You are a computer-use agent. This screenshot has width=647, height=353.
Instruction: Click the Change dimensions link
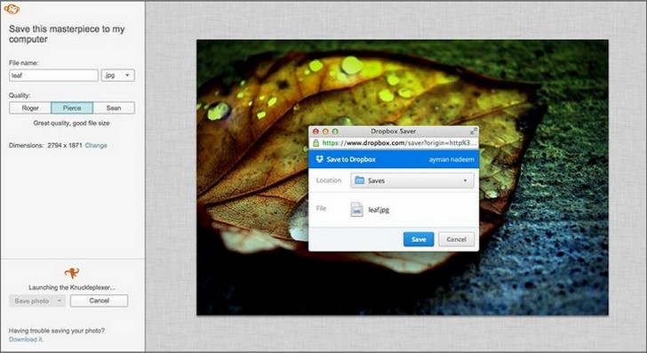pyautogui.click(x=96, y=145)
